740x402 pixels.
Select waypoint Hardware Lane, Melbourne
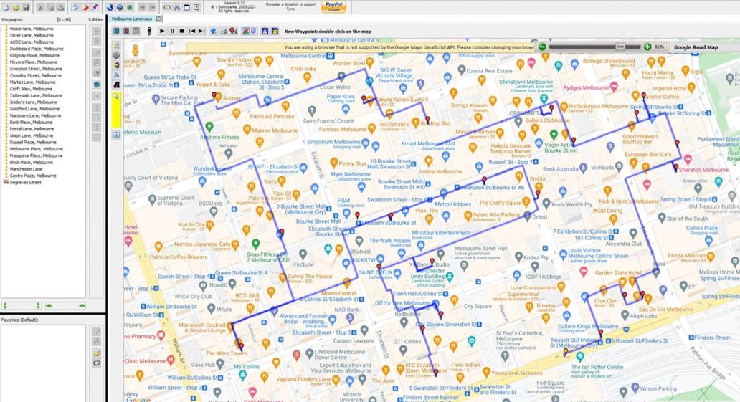point(35,115)
